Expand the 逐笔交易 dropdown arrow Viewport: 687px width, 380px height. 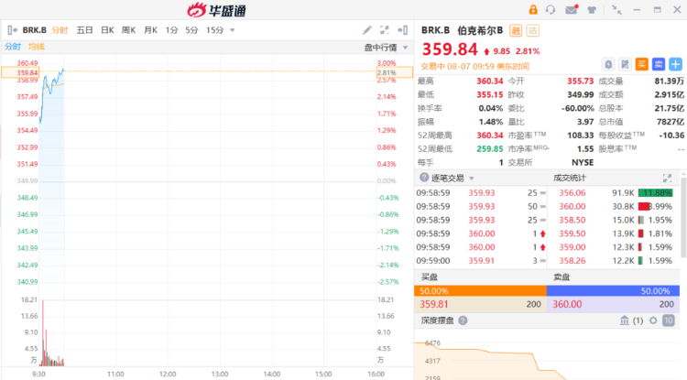[x=472, y=178]
